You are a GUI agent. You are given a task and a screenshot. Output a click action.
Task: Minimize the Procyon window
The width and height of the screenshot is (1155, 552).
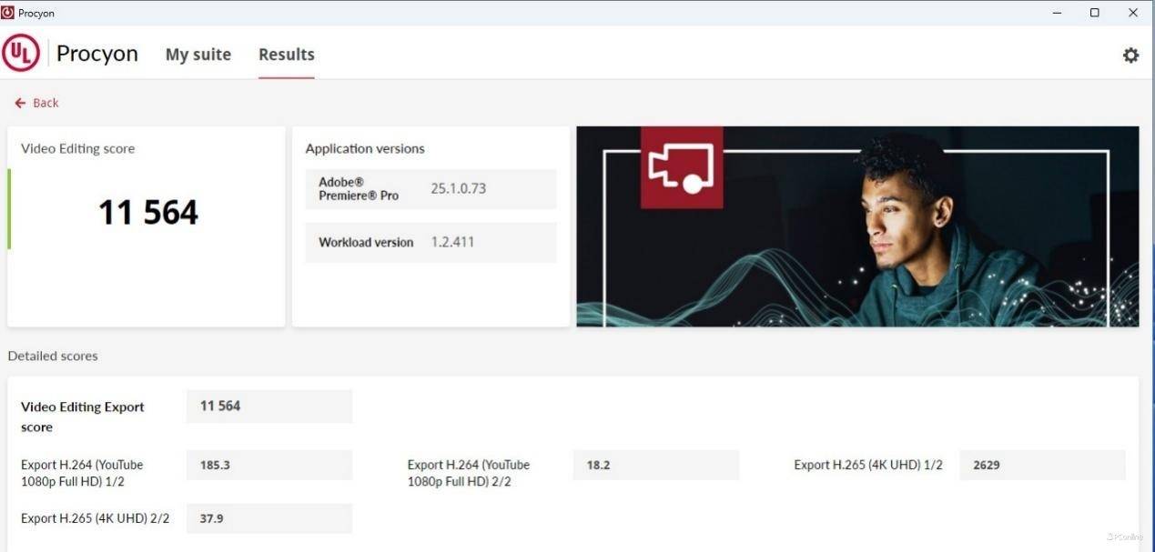tap(1057, 13)
